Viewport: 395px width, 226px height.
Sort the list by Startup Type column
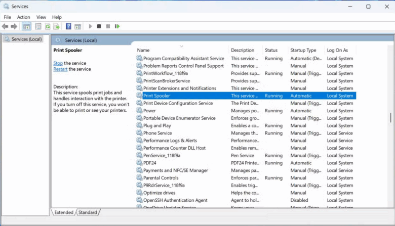(x=303, y=50)
